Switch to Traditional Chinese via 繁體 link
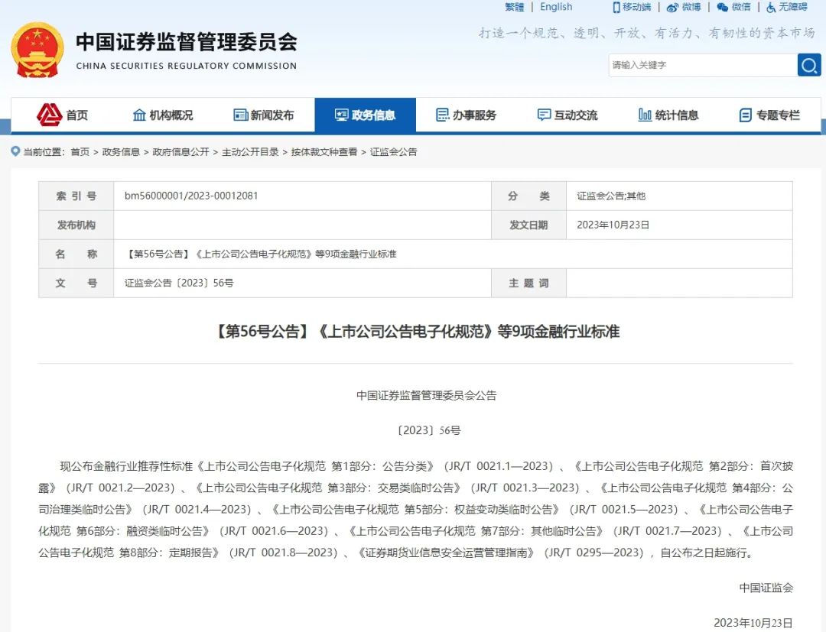 click(x=514, y=7)
